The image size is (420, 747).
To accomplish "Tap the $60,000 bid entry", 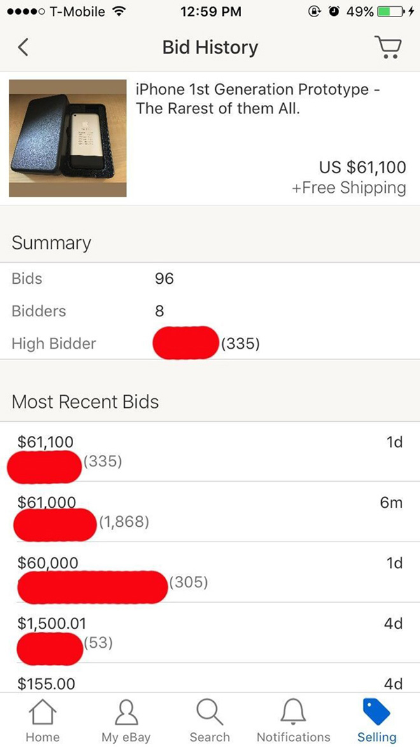I will point(210,572).
